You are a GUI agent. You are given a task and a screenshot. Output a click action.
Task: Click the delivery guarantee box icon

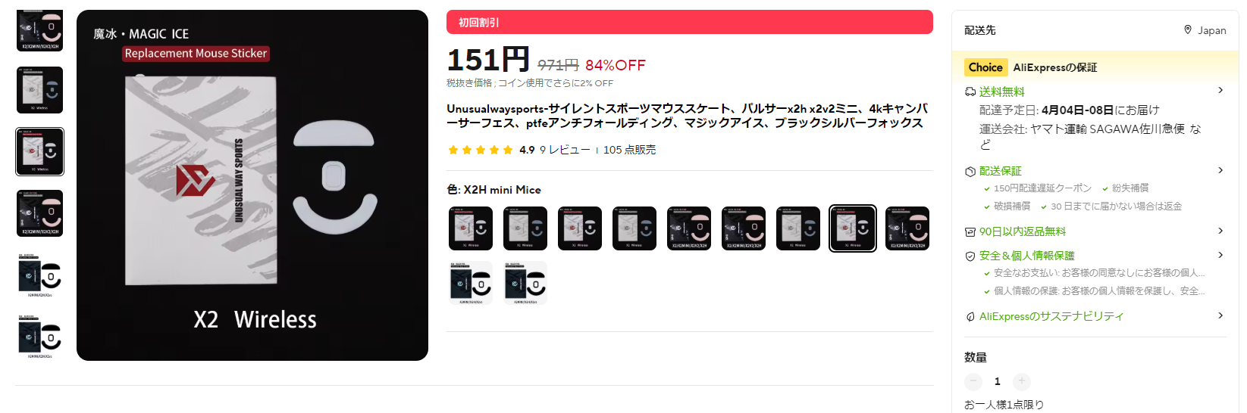pyautogui.click(x=970, y=171)
